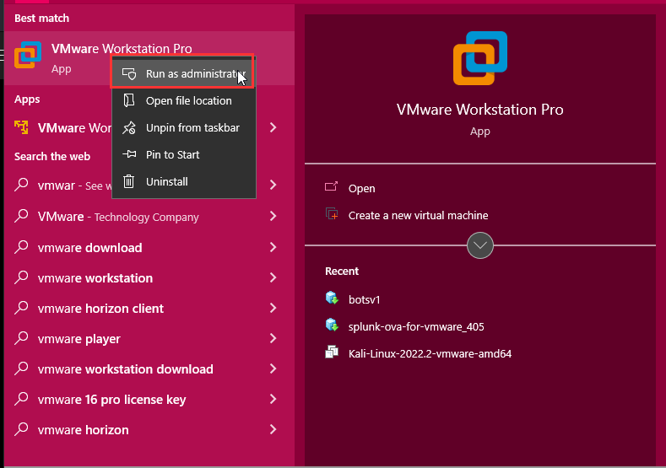Screen dimensions: 666x468
Task: Click the search icon beside vmware horizon
Action: click(x=21, y=429)
